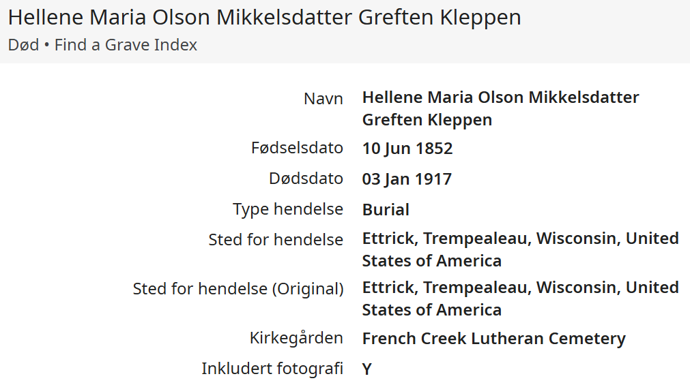Select the birth date 10 Jun 1852
The image size is (690, 385).
(407, 148)
